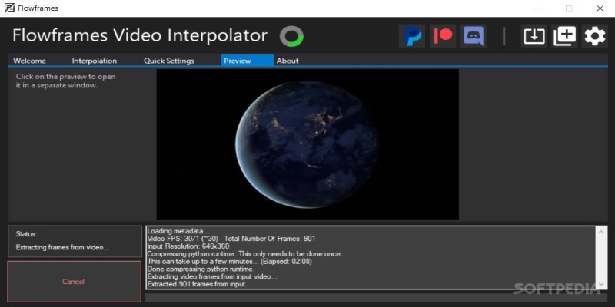Click the green circular busy indicator logo

coord(291,36)
